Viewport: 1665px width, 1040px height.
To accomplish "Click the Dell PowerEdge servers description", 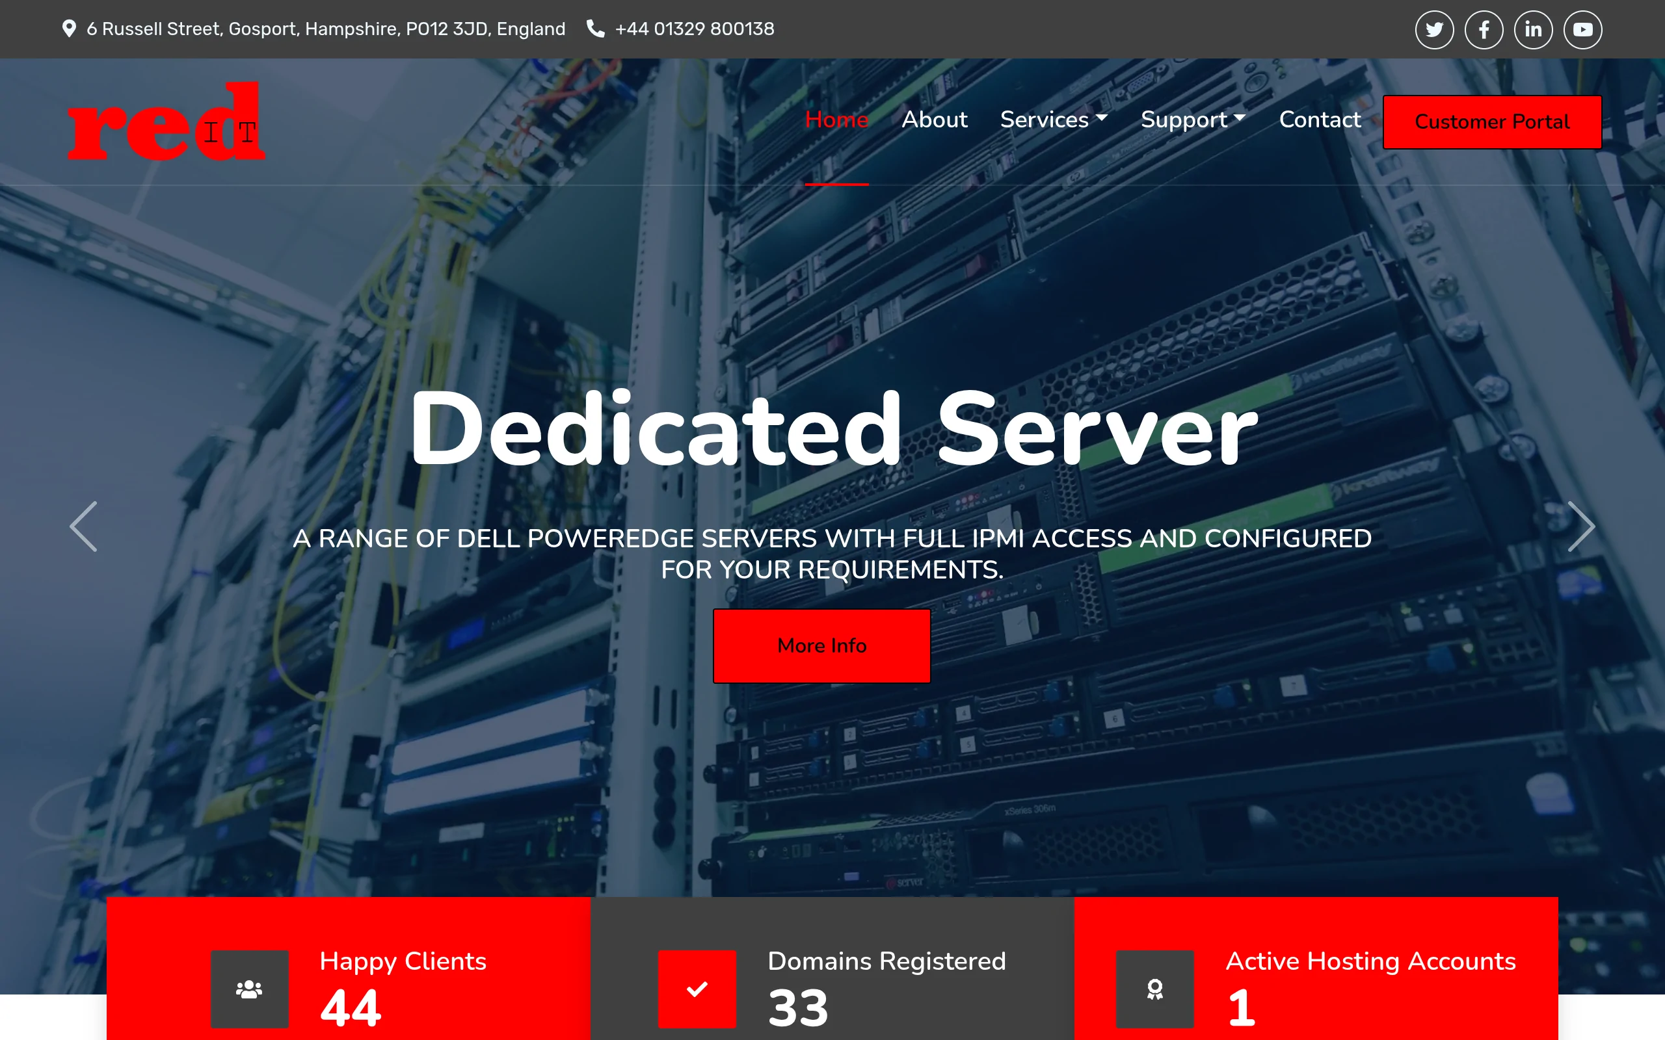I will click(832, 554).
